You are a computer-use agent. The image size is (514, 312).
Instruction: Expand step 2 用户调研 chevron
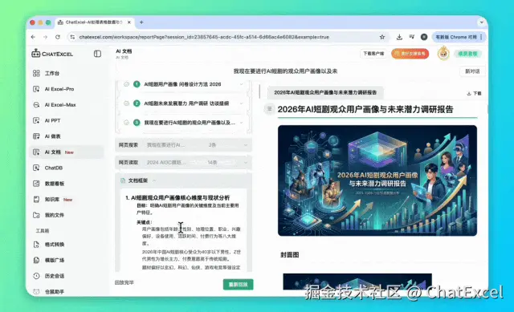tap(241, 103)
